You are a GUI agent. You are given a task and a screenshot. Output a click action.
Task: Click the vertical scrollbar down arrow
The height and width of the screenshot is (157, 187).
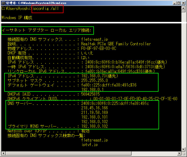tap(183, 149)
